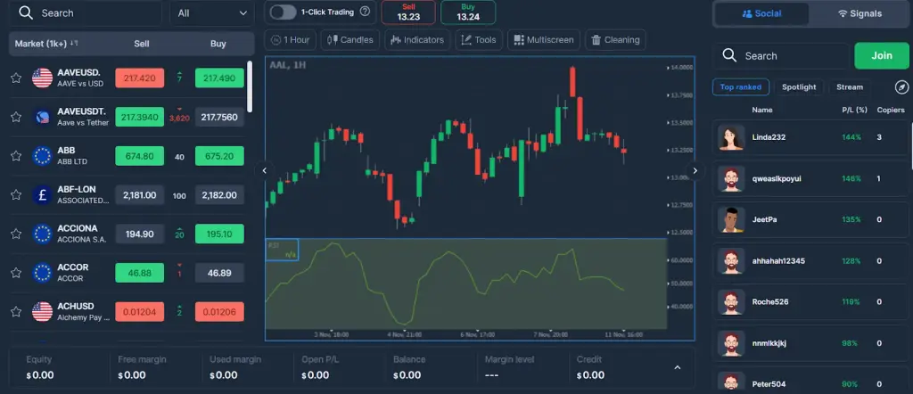Screen dimensions: 913x394
Task: Click the top Sell 13.23 button
Action: 408,12
